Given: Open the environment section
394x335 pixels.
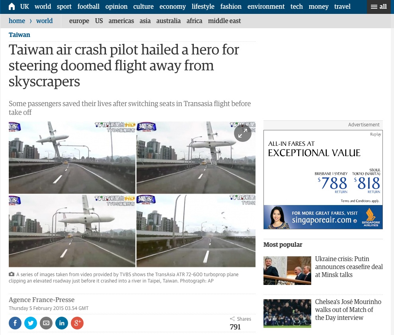Looking at the screenshot, I should tap(266, 6).
